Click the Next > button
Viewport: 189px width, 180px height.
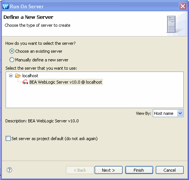[109, 170]
